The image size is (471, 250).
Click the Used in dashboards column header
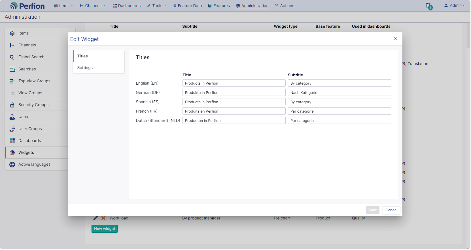371,26
